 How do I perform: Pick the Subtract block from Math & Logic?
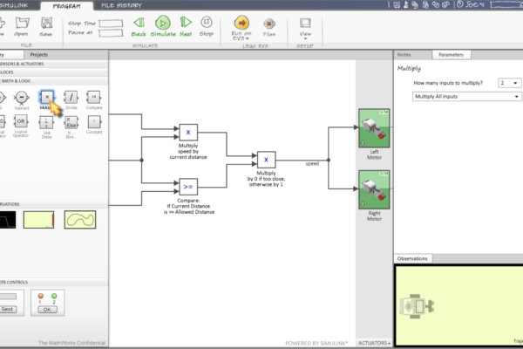22,99
